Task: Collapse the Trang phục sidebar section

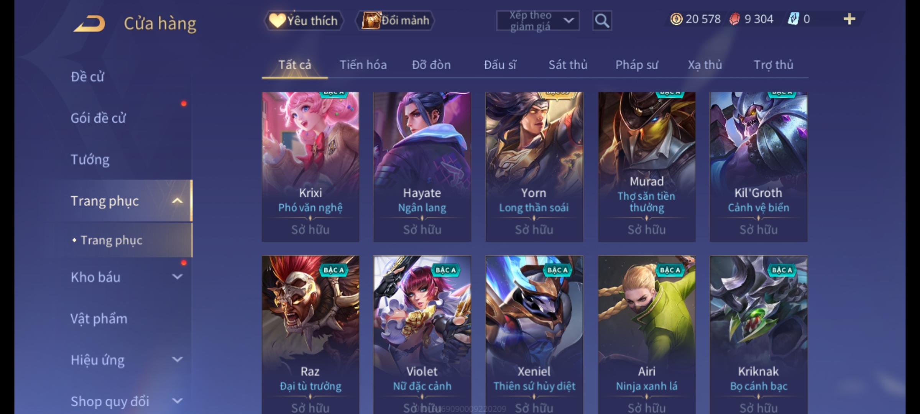Action: (x=177, y=201)
